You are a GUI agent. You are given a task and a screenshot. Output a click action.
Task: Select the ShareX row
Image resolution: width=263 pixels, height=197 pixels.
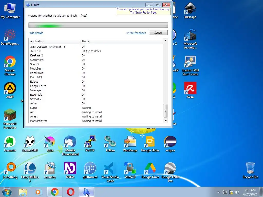click(96, 64)
